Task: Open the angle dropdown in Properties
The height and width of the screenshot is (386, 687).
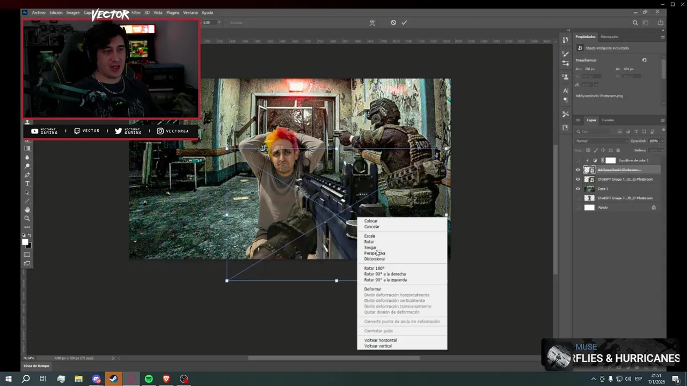Action: (x=596, y=84)
